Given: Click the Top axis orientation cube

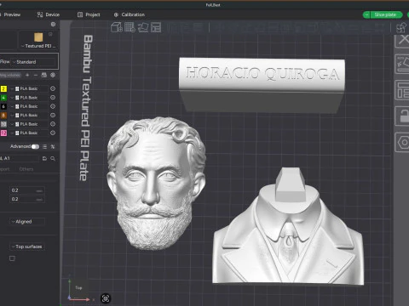Looking at the screenshot, I should click(78, 288).
